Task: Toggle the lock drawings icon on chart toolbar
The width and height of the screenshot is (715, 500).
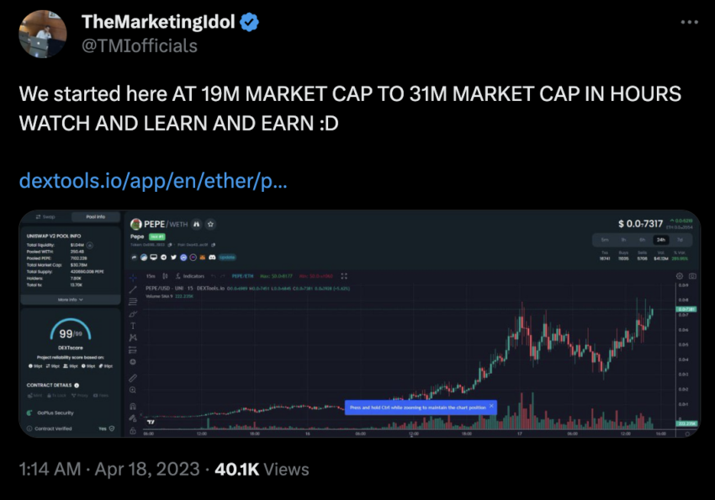Action: tap(133, 430)
